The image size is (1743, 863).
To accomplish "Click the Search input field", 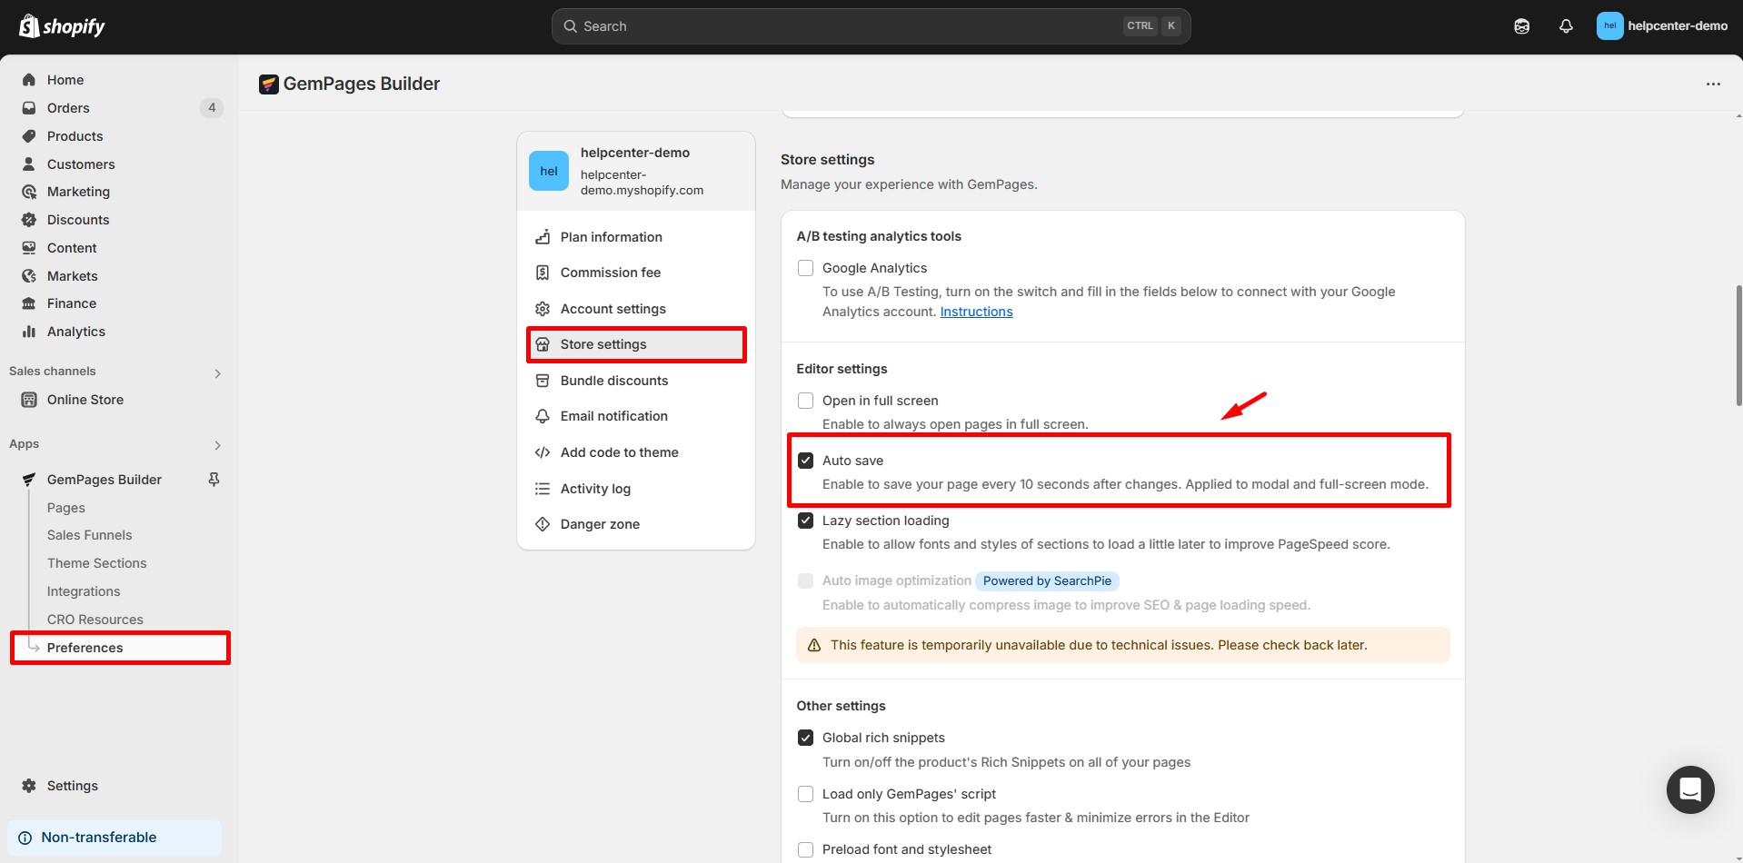I will click(845, 26).
